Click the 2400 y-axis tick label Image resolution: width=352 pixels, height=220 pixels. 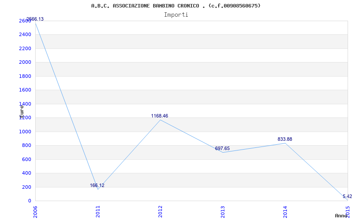[x=24, y=35]
